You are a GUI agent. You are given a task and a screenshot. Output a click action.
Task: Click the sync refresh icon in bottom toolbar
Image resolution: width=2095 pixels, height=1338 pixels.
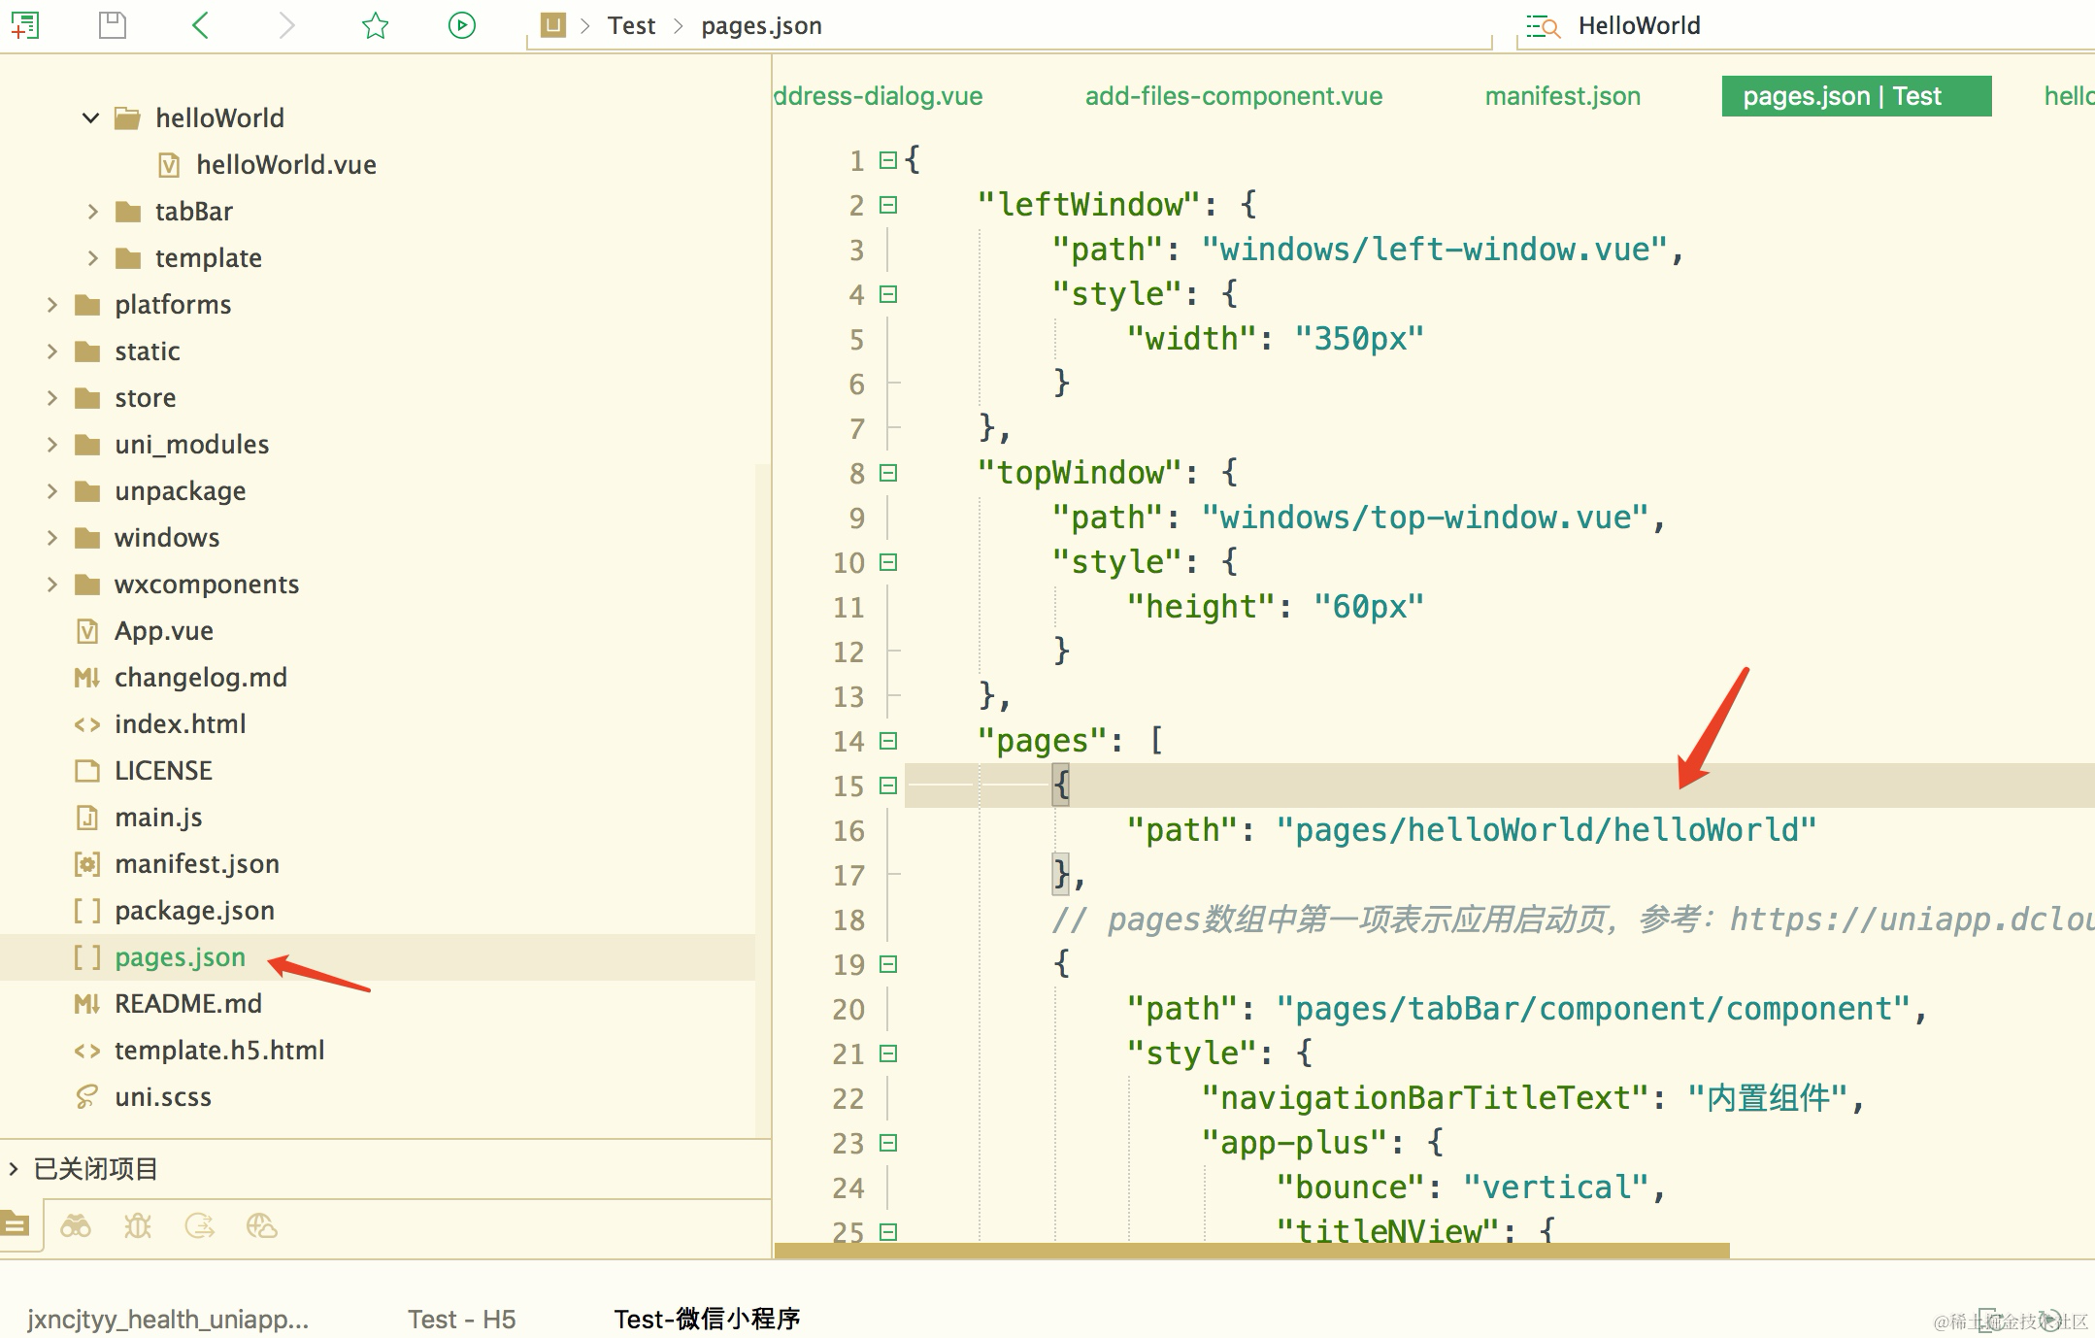tap(200, 1226)
